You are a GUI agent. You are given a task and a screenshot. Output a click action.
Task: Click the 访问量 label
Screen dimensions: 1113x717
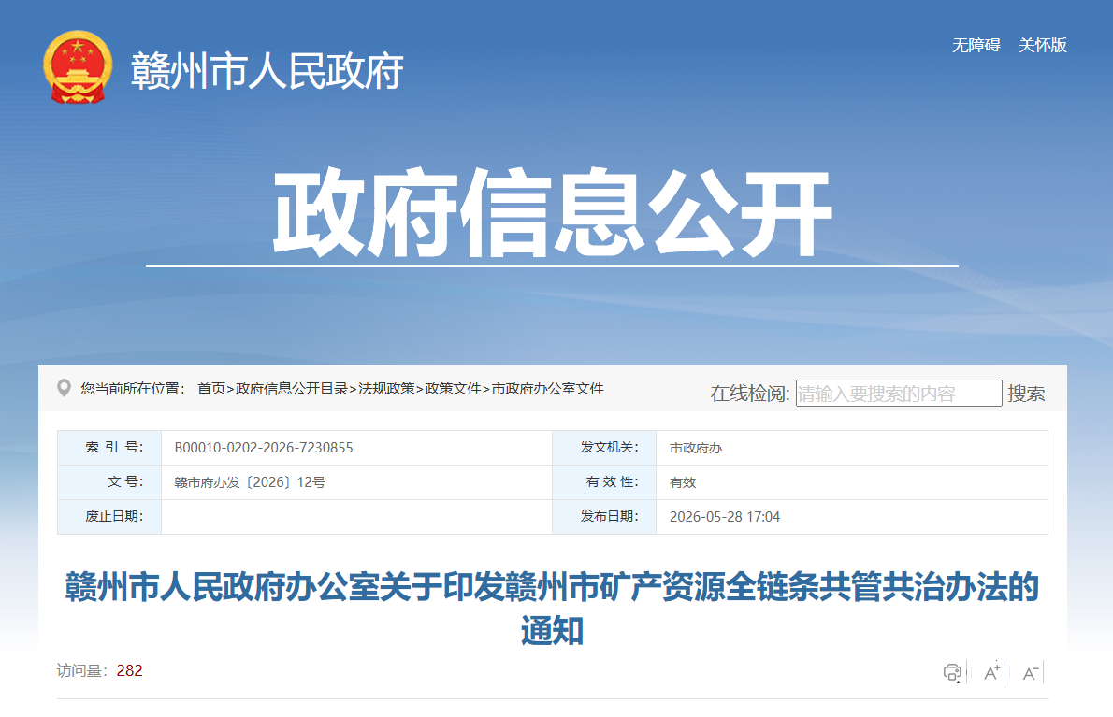[x=82, y=671]
